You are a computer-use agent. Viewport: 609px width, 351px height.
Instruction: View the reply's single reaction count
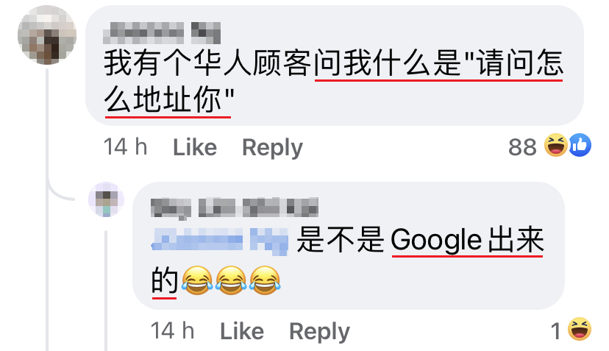(556, 331)
